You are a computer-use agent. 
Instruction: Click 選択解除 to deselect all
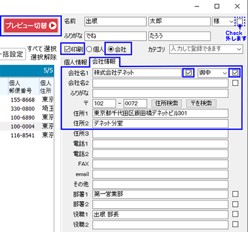pyautogui.click(x=44, y=57)
